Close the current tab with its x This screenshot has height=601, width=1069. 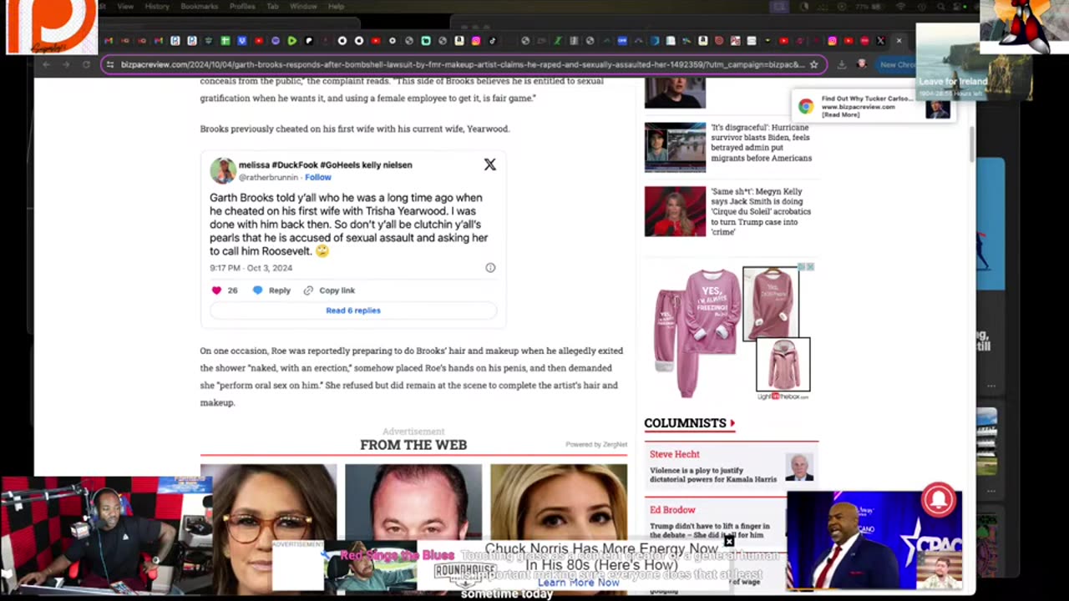pyautogui.click(x=899, y=41)
